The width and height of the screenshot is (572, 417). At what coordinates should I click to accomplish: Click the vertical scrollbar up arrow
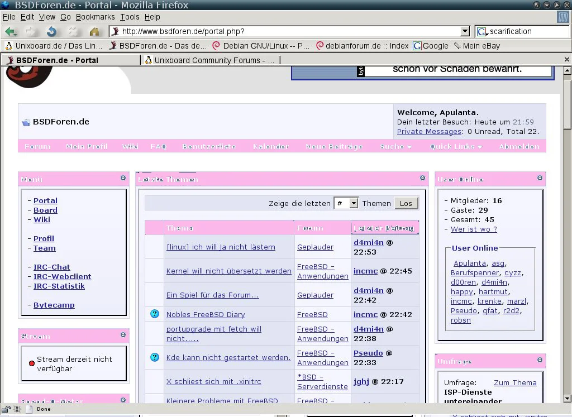(x=567, y=71)
